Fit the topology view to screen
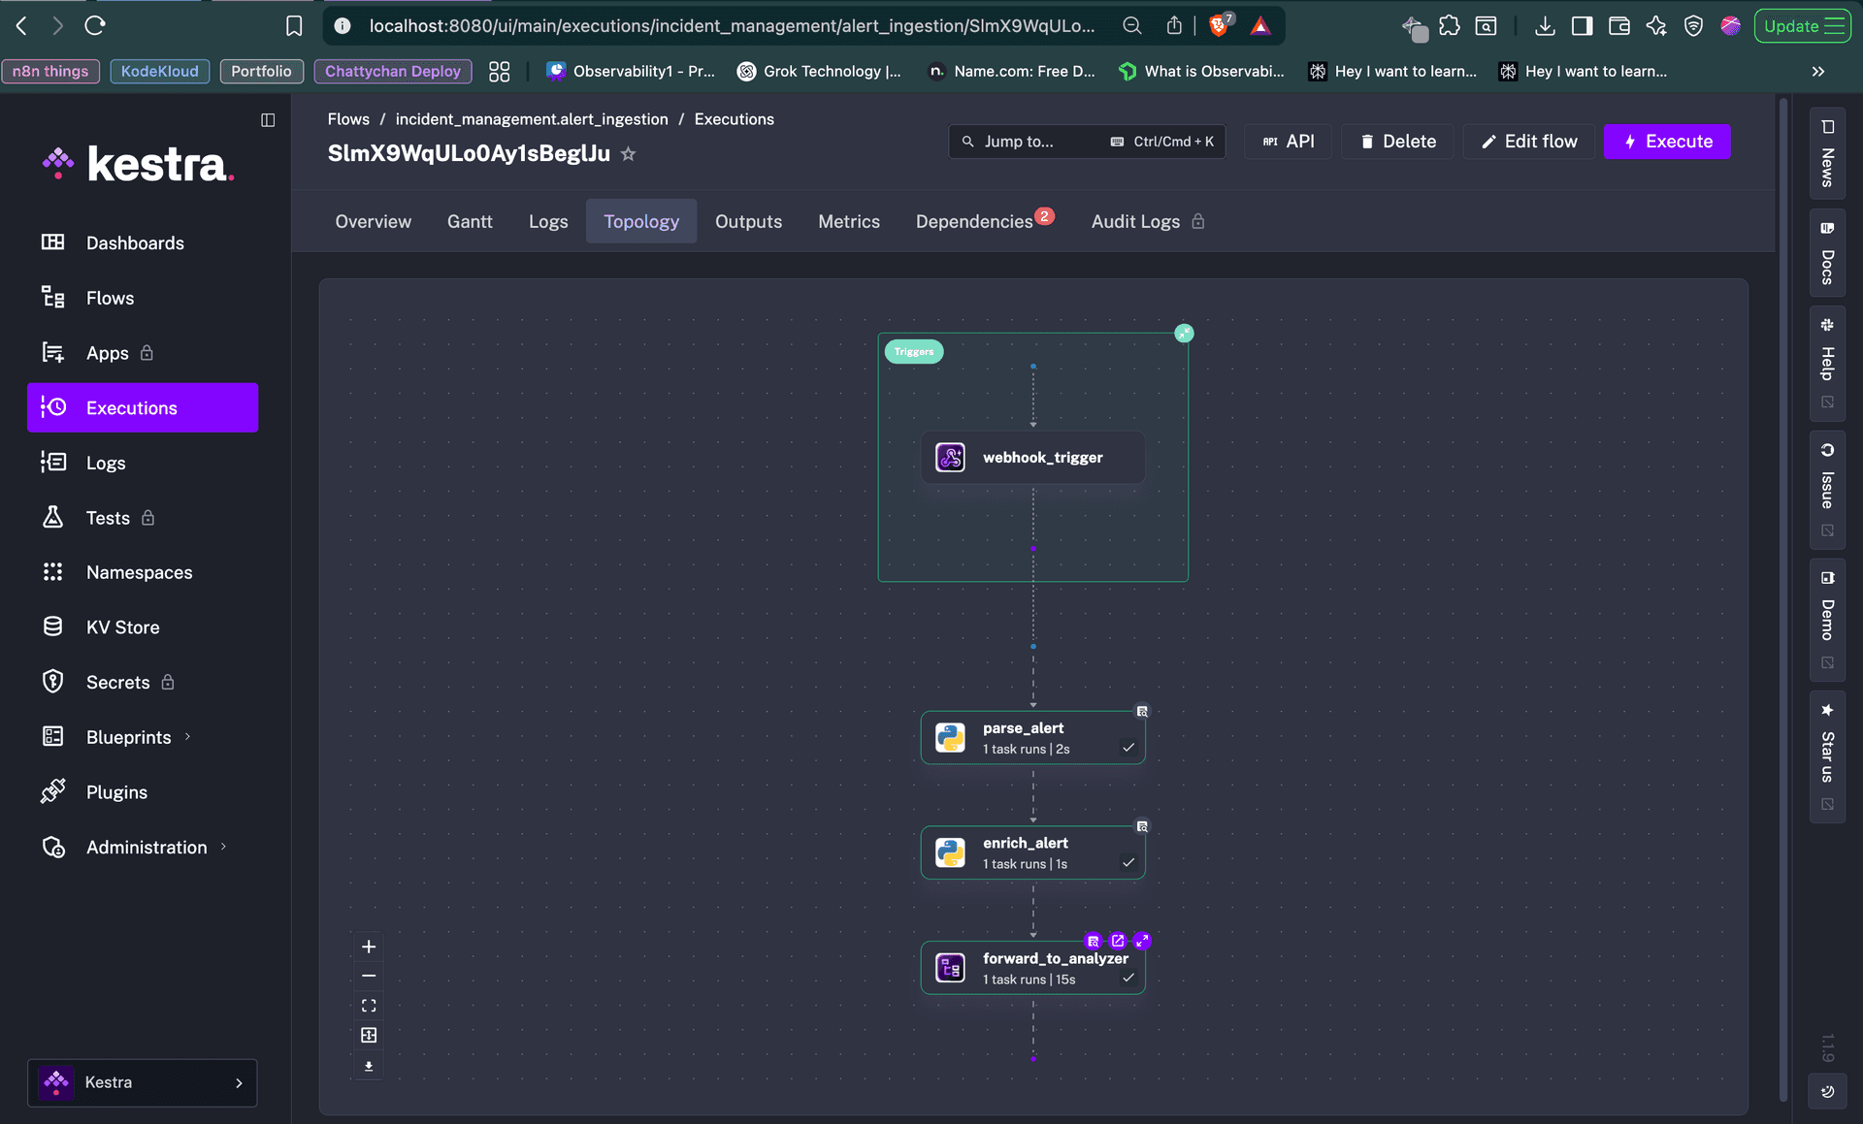This screenshot has height=1124, width=1863. [369, 1005]
